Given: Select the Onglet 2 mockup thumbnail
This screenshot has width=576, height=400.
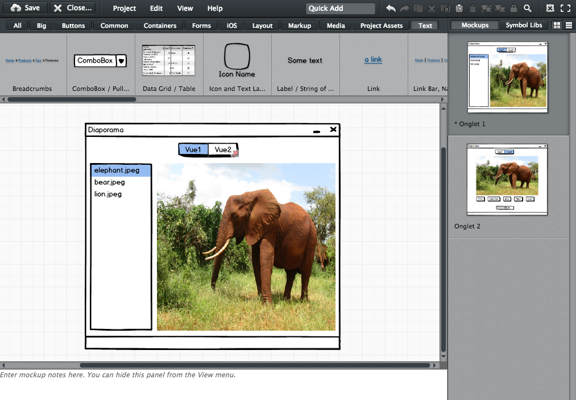Looking at the screenshot, I should pyautogui.click(x=507, y=180).
